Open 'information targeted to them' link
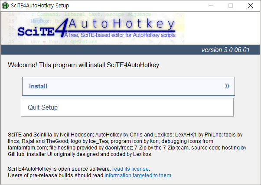 (x=138, y=175)
